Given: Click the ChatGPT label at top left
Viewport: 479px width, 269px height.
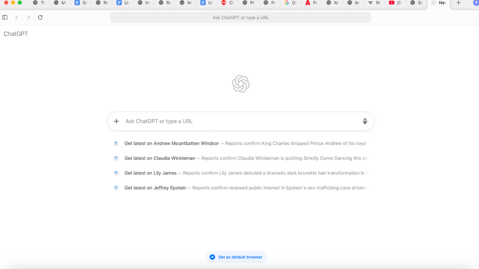Looking at the screenshot, I should [16, 34].
